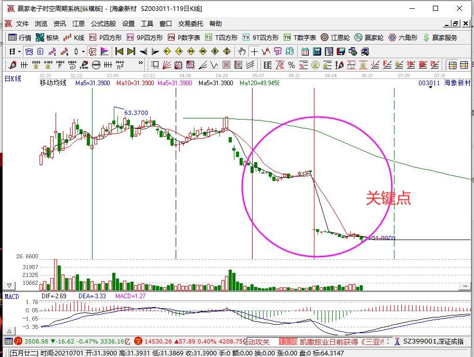Open the 六角形 hexagon tool
The width and height of the screenshot is (474, 357).
pos(403,37)
